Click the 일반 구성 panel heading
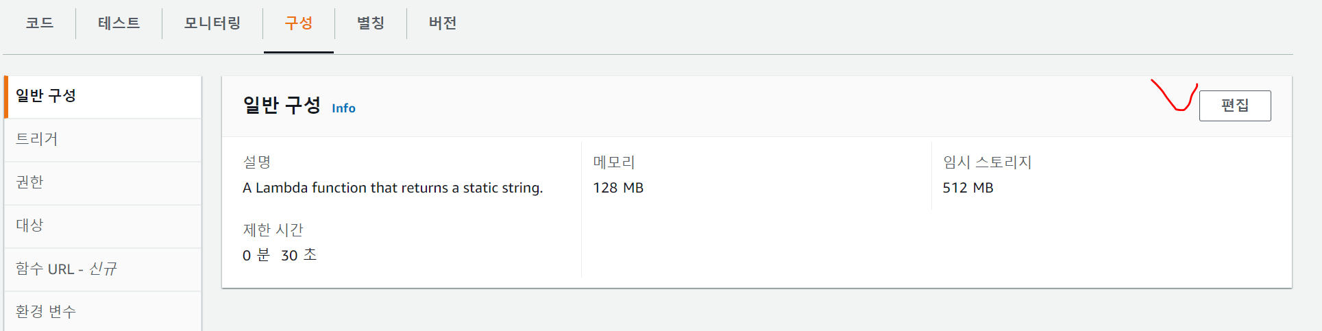Screen dimensions: 1322x331 [282, 106]
